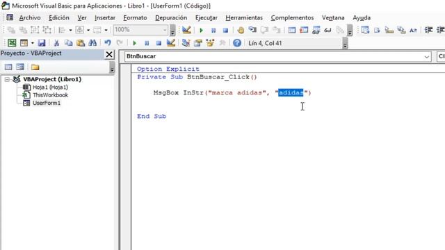Open the Project Explorer icon
445x250 pixels.
(186, 43)
